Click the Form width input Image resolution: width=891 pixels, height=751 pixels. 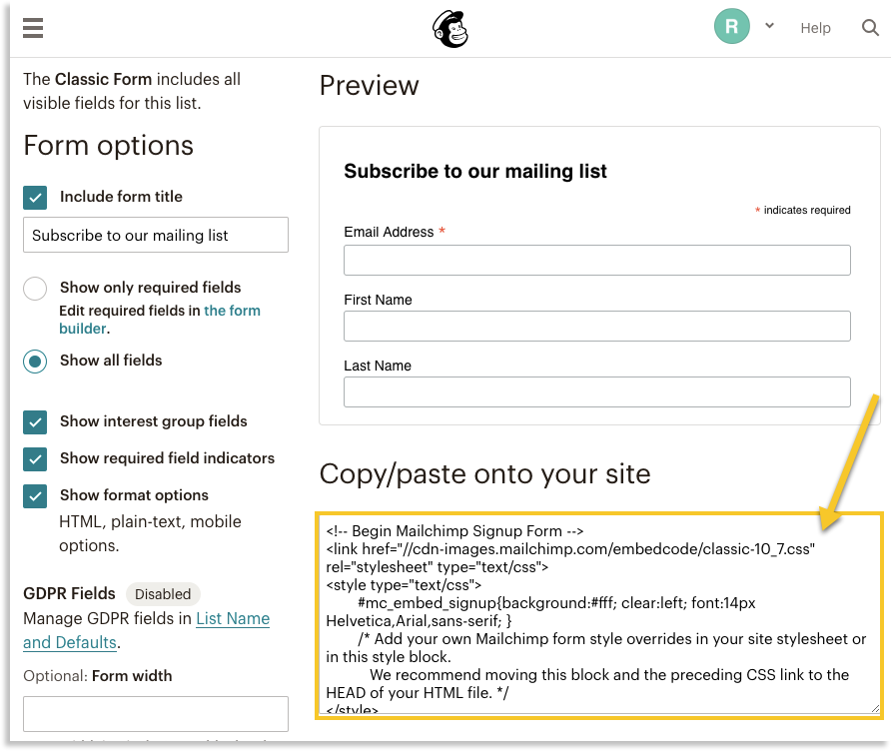coord(156,714)
